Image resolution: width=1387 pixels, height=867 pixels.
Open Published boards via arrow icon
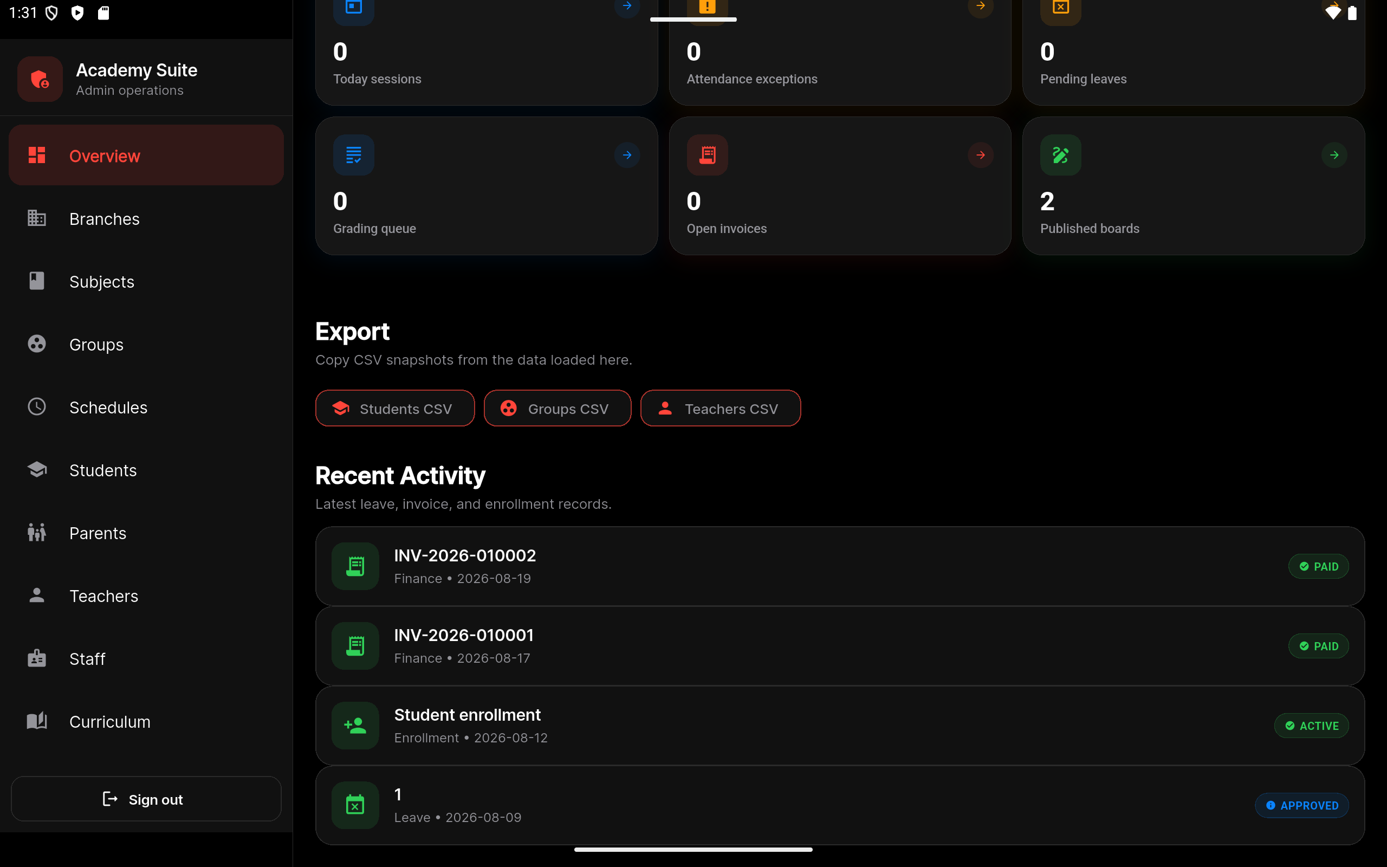[x=1334, y=155]
